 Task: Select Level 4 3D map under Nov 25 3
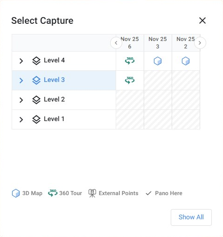pyautogui.click(x=158, y=61)
